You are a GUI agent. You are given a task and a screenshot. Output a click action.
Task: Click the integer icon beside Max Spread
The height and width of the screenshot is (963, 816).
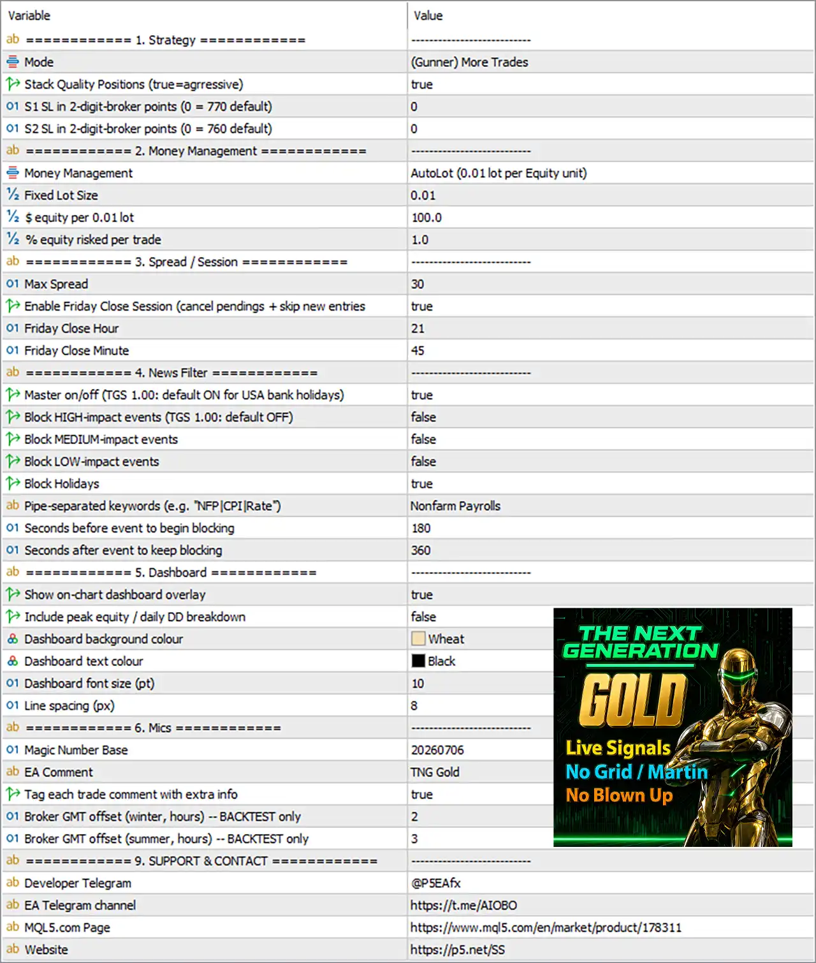coord(13,284)
